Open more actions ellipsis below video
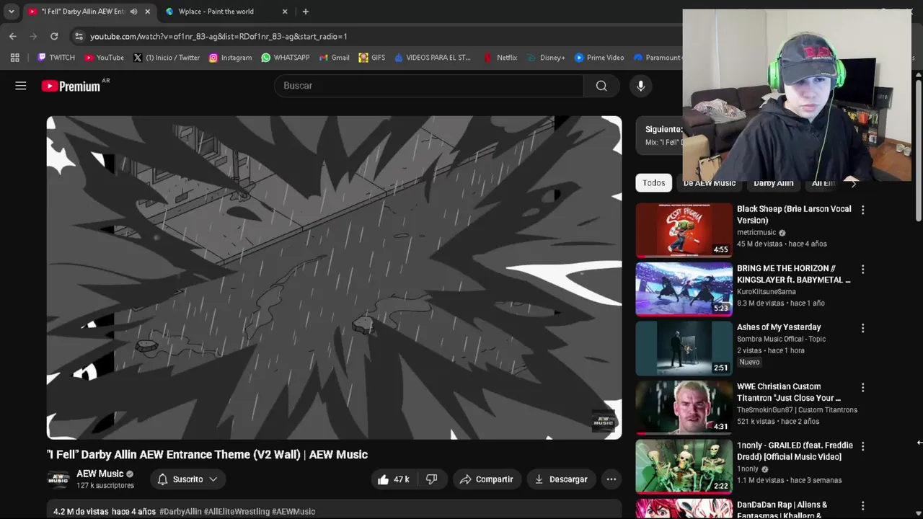 click(x=611, y=479)
